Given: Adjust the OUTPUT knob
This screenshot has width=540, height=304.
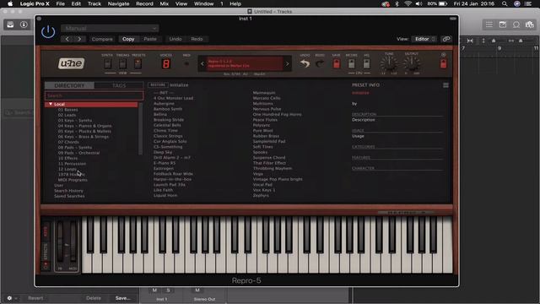Looking at the screenshot, I should 412,63.
